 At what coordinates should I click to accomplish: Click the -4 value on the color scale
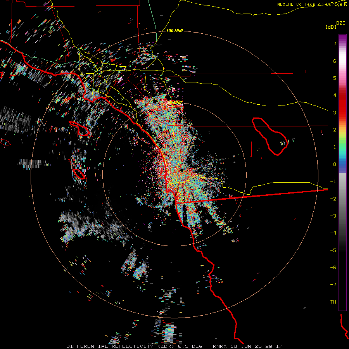coord(333,233)
